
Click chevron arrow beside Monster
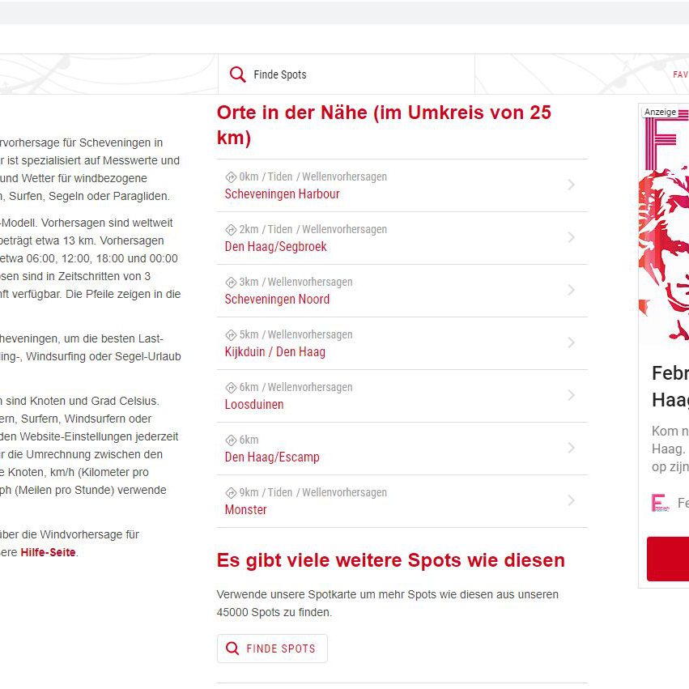[x=571, y=501]
